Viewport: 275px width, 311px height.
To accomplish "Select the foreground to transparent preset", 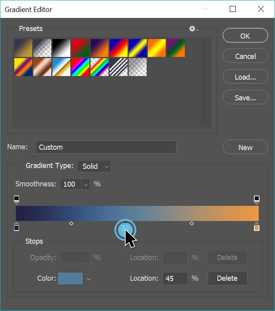I will pos(43,48).
